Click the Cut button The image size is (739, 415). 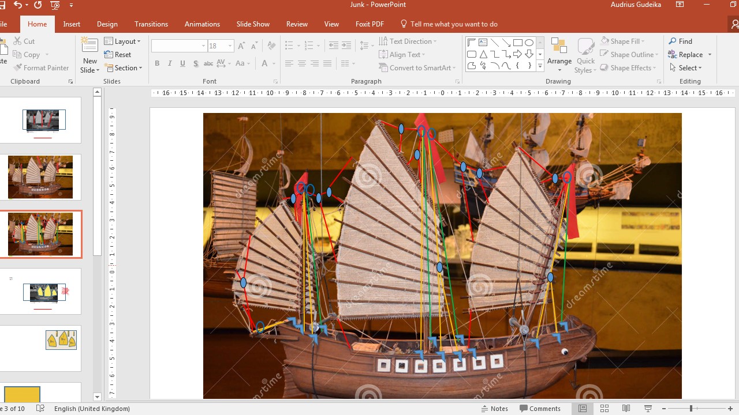click(x=24, y=41)
